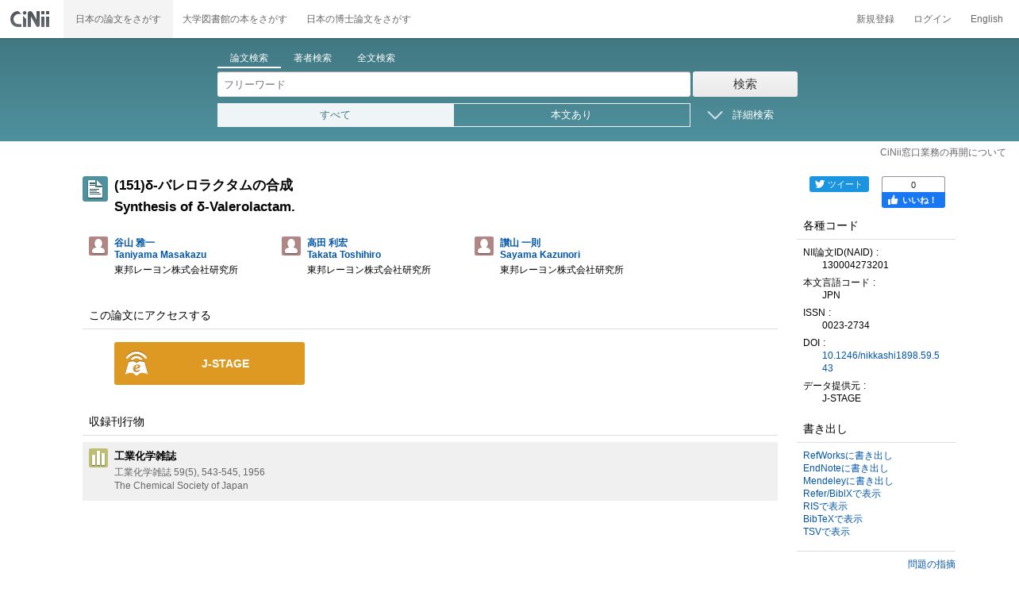This screenshot has width=1019, height=596.
Task: Open 大学図書館の本をさがす menu item
Action: pyautogui.click(x=235, y=19)
